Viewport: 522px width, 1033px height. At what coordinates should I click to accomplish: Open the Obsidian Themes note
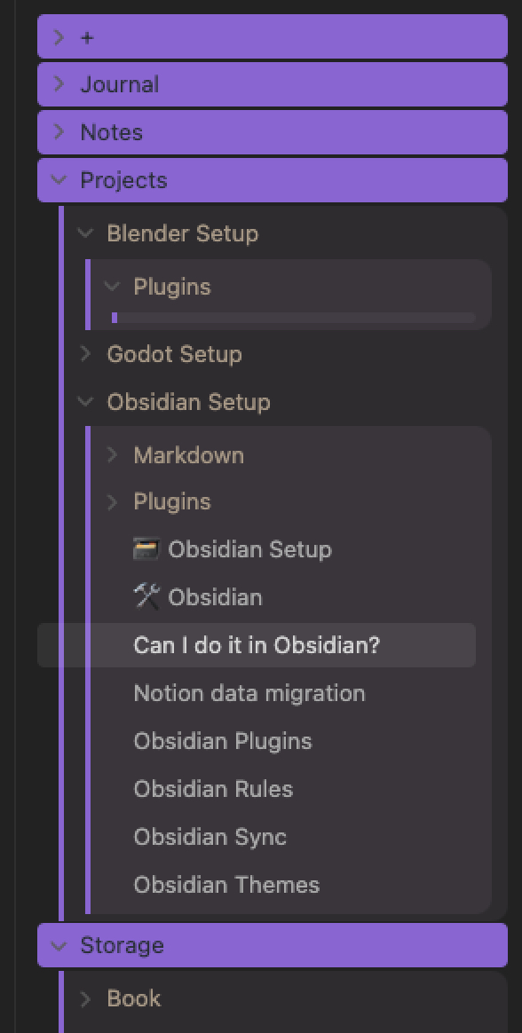coord(226,885)
